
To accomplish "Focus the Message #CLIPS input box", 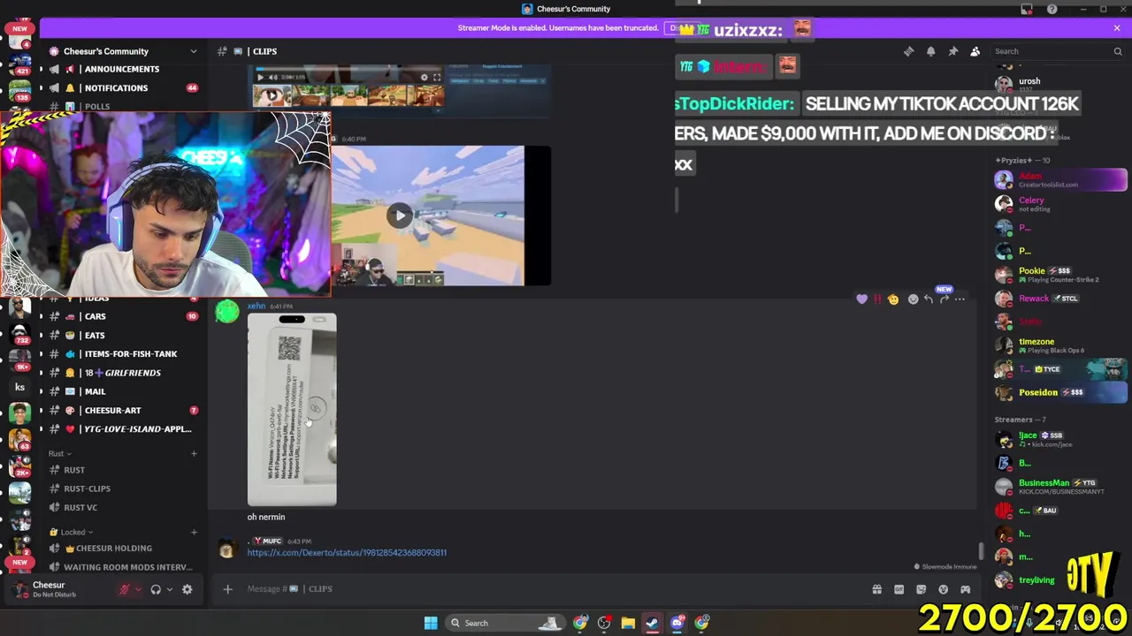I will coord(548,589).
